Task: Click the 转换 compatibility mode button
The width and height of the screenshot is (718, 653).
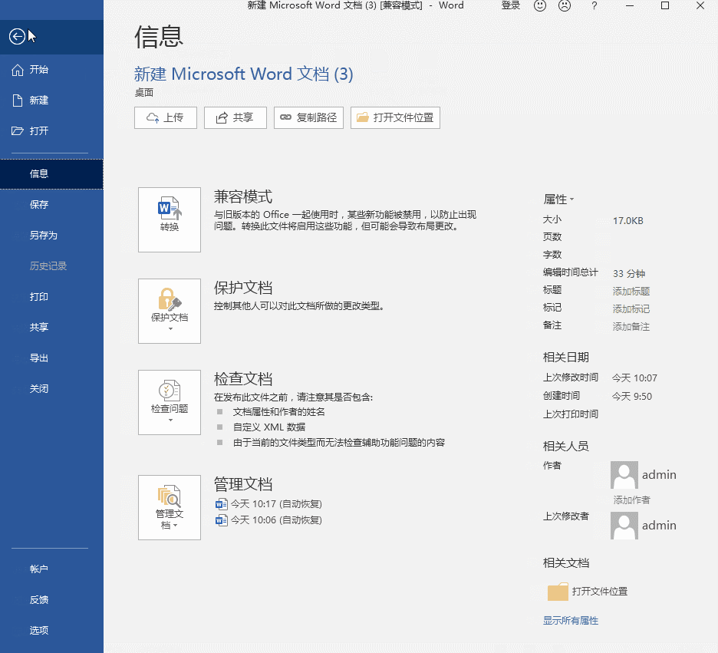Action: [170, 219]
